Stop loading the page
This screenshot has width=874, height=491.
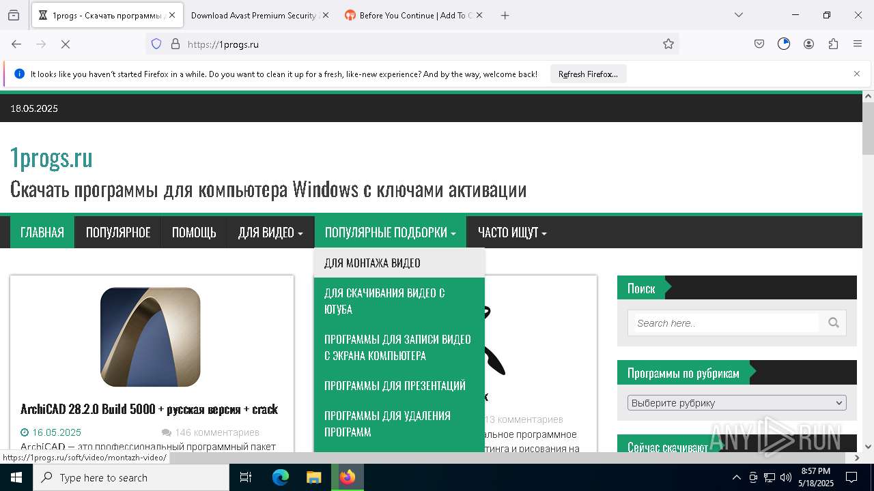pos(66,44)
